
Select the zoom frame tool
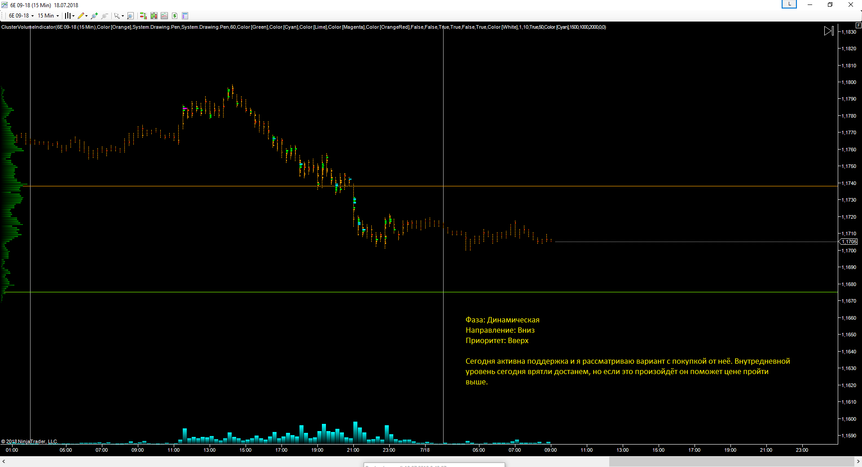tap(130, 16)
